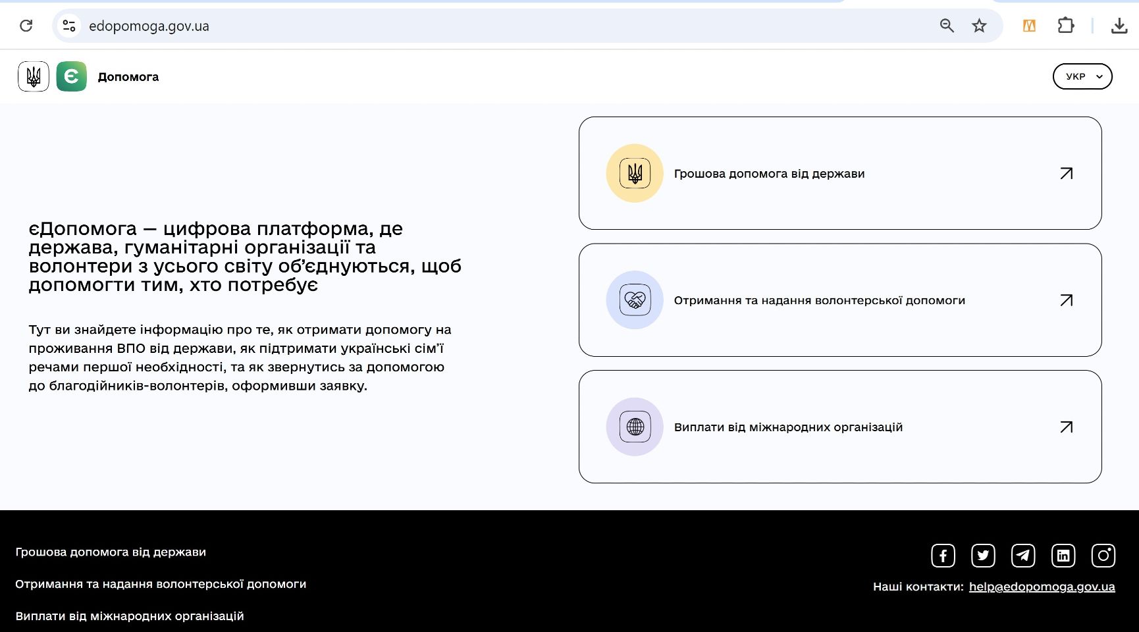Click the help@edopomoga.gov.ua email link
Image resolution: width=1139 pixels, height=632 pixels.
(x=1042, y=587)
